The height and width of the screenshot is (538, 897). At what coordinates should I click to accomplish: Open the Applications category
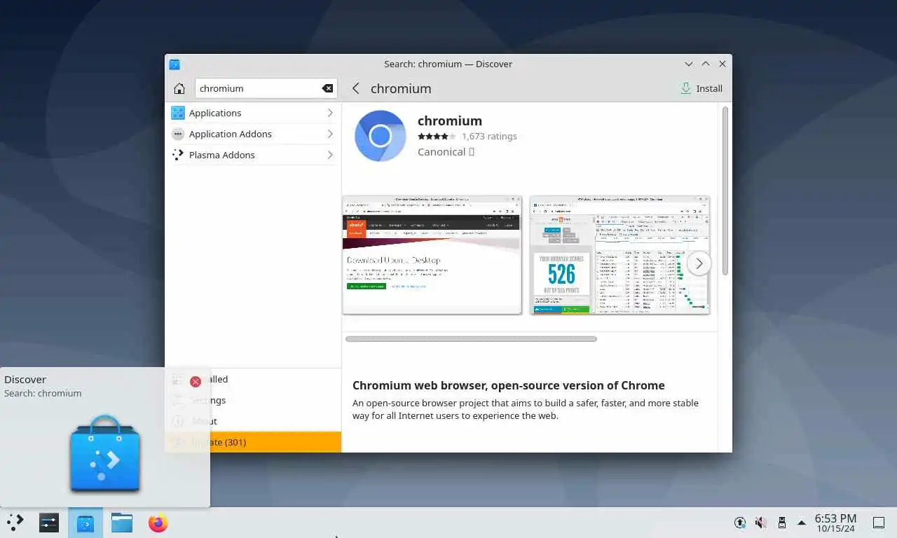pyautogui.click(x=253, y=113)
